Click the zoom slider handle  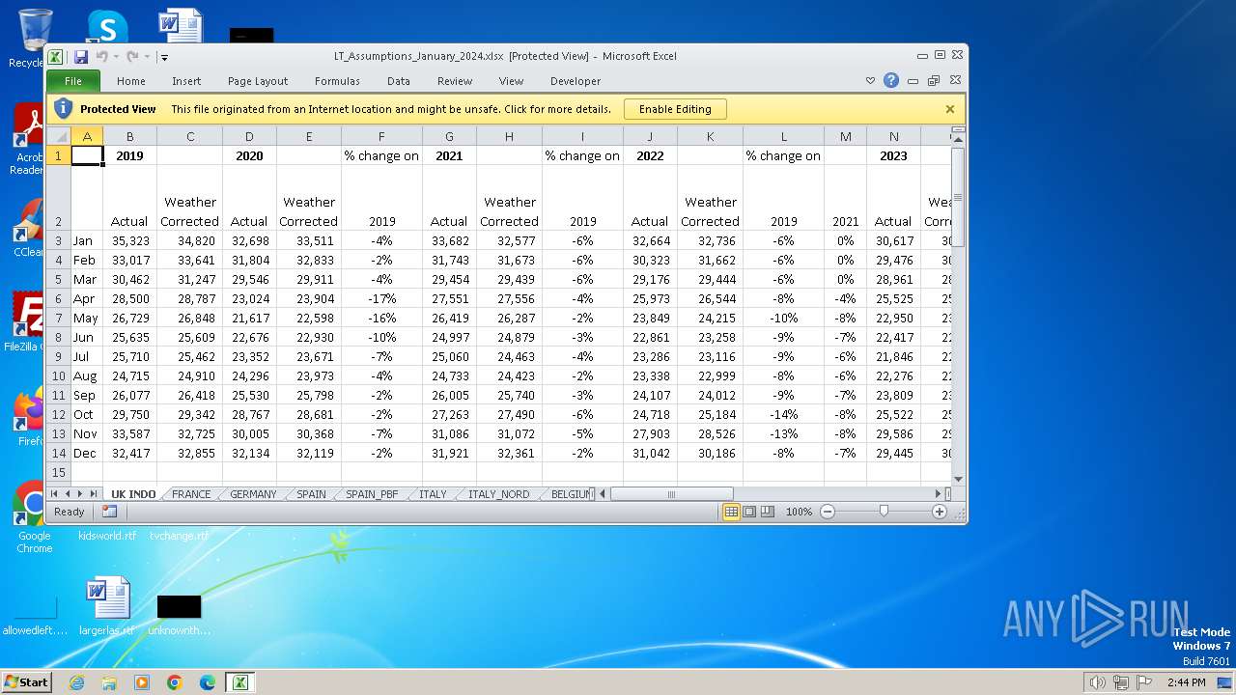tap(884, 512)
